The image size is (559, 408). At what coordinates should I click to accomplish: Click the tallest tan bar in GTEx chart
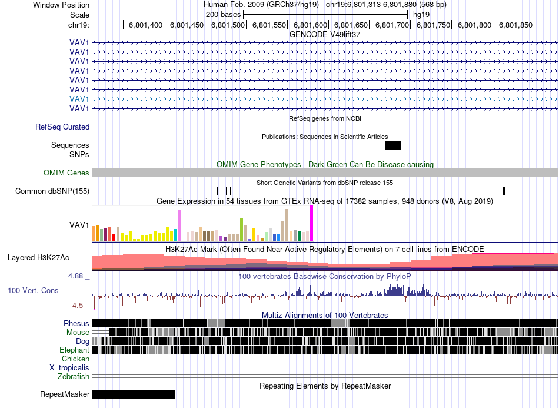(287, 225)
